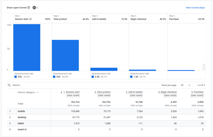The image size is (213, 137).
Task: Click the 4. Begin checkout column header
Action: [x=167, y=92]
